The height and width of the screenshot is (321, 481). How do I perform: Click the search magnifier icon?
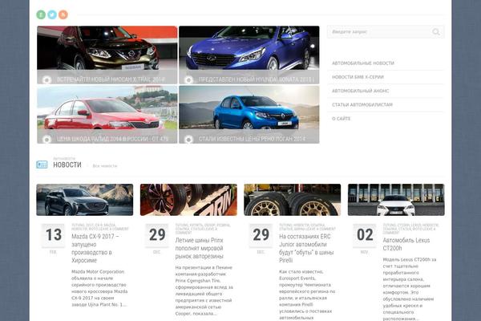coord(436,31)
